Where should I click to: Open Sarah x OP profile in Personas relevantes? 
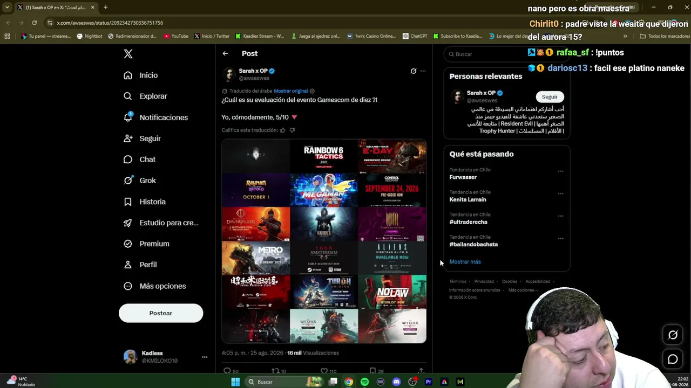(481, 93)
